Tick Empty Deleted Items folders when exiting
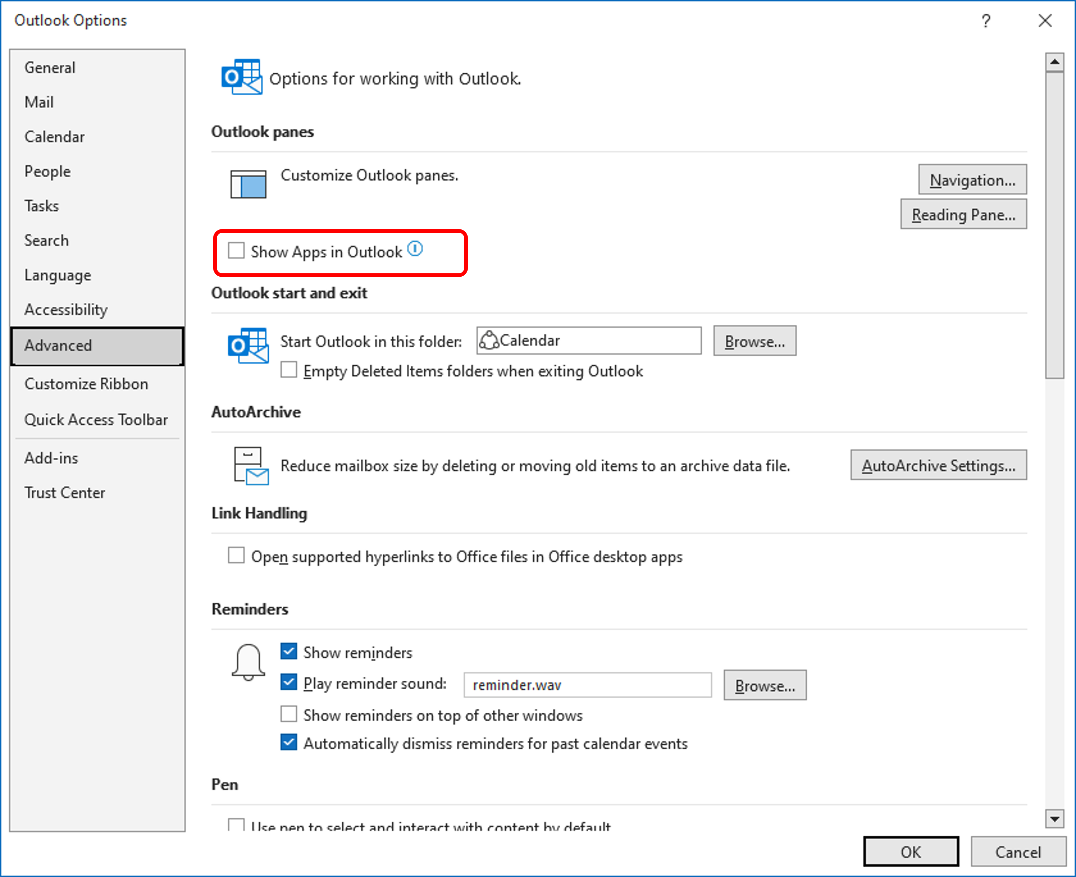The image size is (1076, 877). [x=289, y=370]
